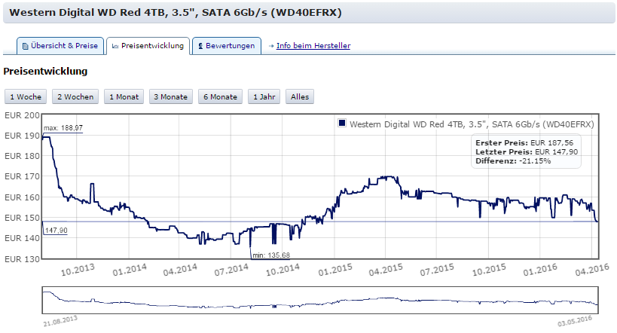Click the 04.2014 x-axis label
Screen dimensions: 617x333
point(180,270)
